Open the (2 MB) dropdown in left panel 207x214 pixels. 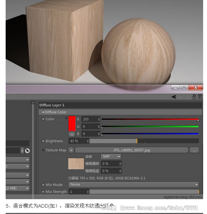(x=18, y=188)
